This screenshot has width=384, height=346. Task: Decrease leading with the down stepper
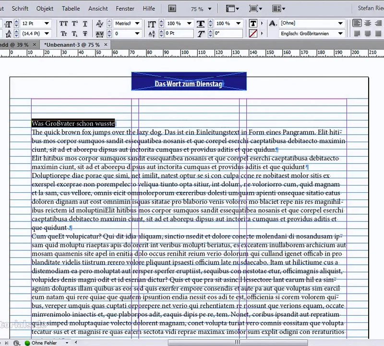coord(16,36)
